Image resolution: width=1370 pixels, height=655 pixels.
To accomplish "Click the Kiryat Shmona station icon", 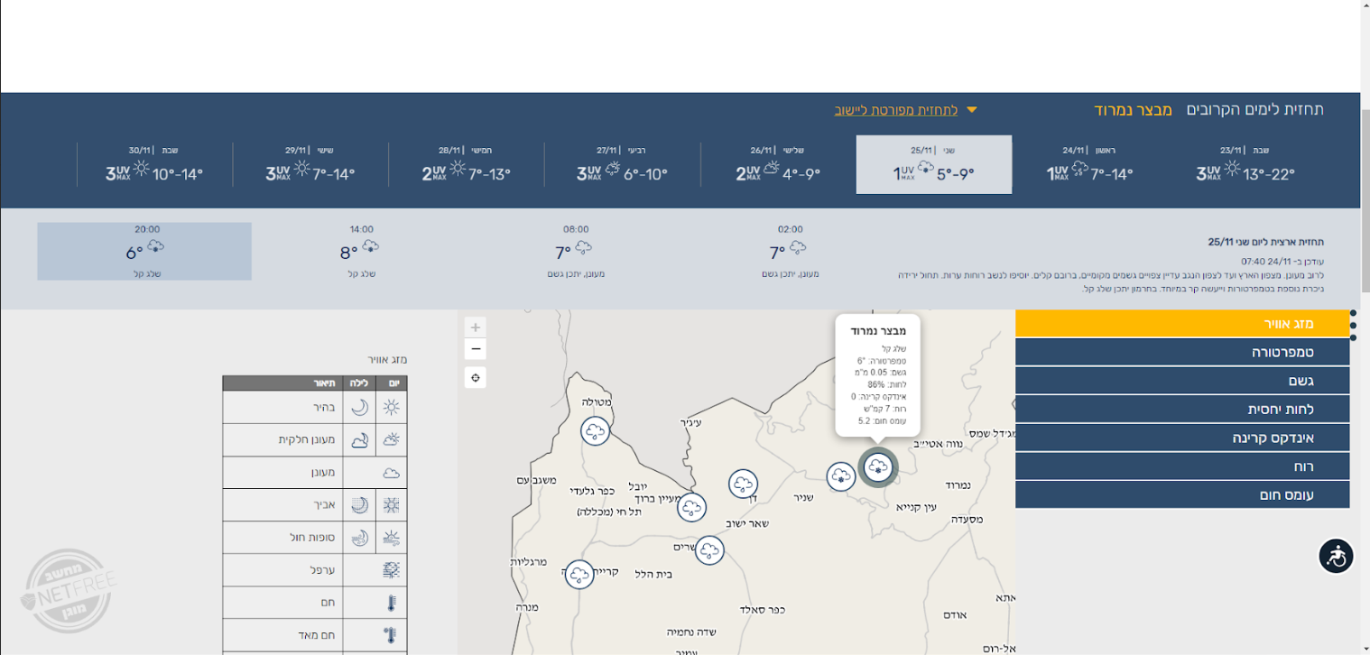I will pos(579,574).
